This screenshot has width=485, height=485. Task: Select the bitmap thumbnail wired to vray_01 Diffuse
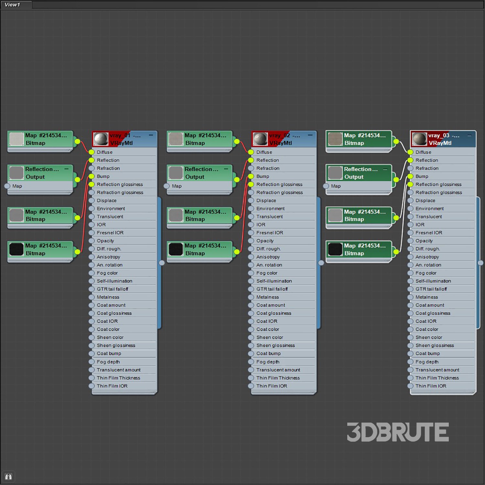click(x=16, y=139)
